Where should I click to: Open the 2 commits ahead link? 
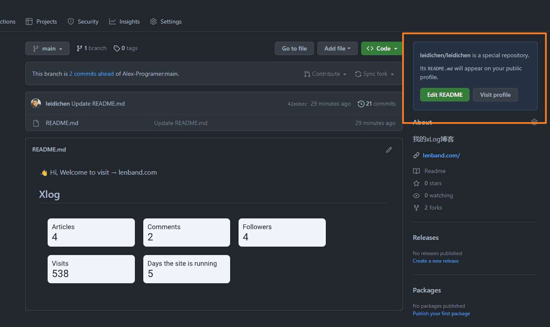pyautogui.click(x=91, y=74)
